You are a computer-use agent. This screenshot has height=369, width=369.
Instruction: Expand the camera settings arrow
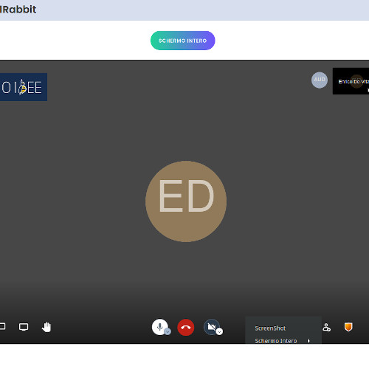click(x=219, y=331)
